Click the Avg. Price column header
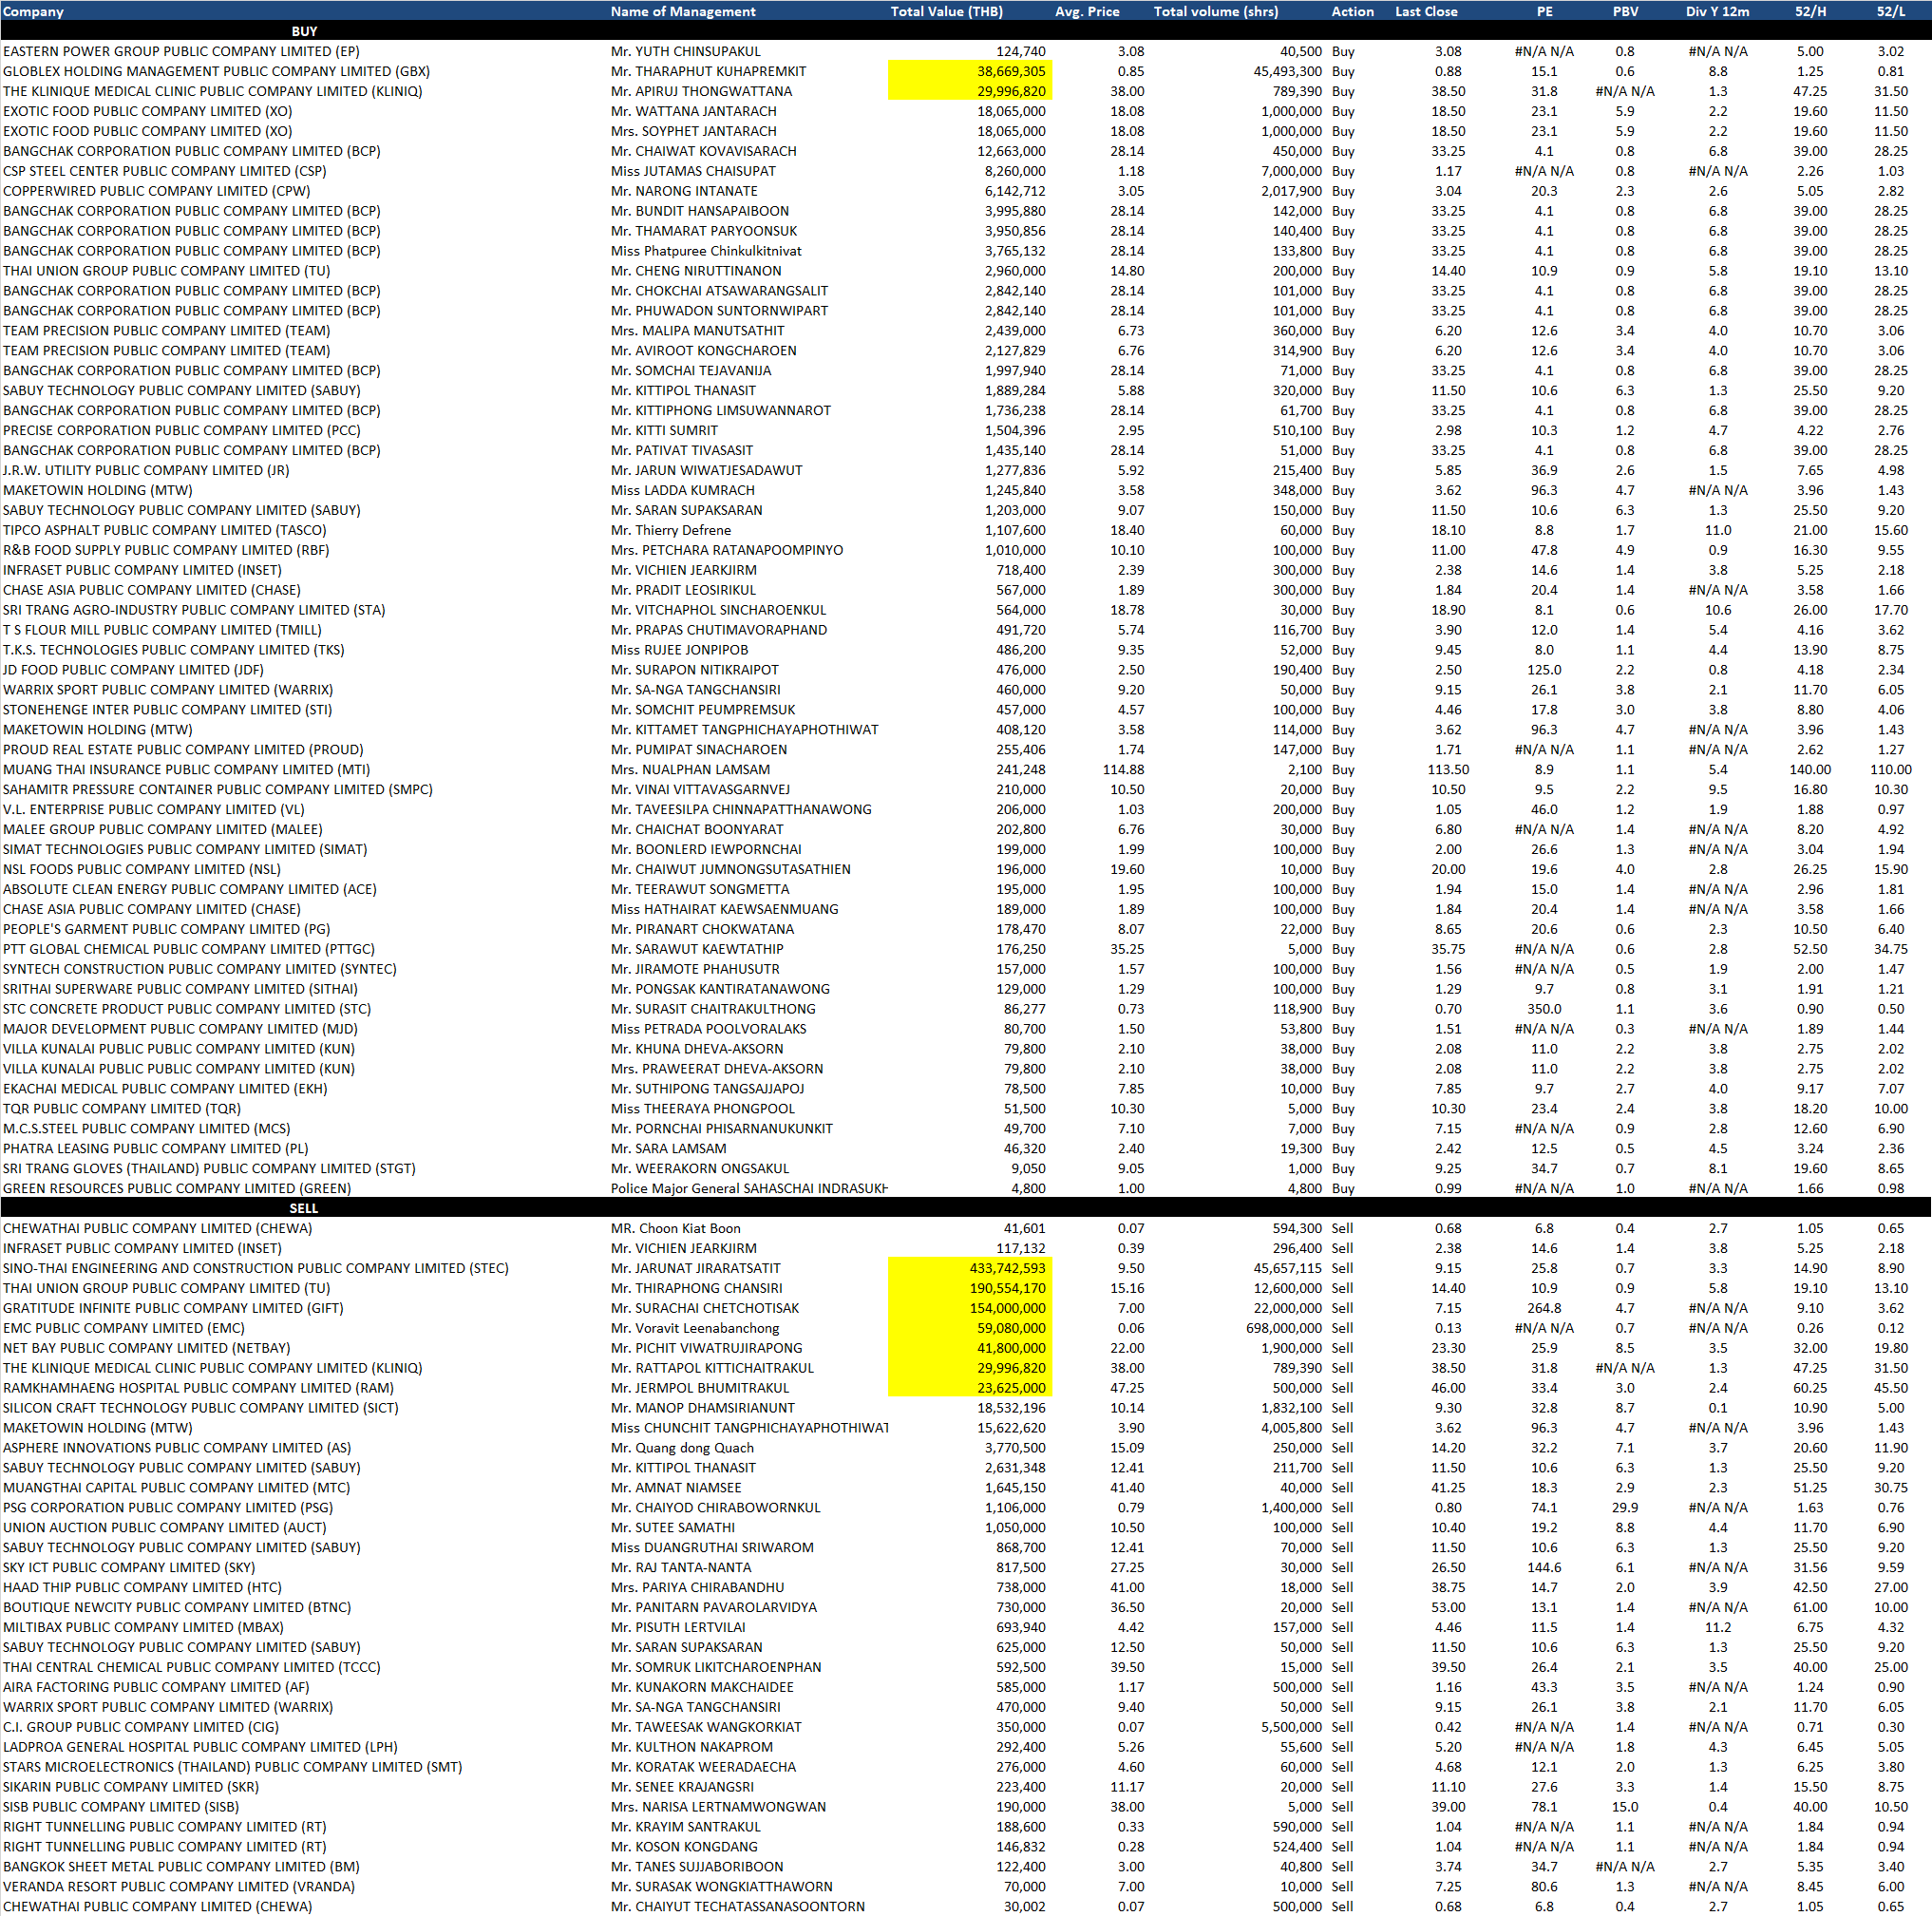Image resolution: width=1932 pixels, height=1916 pixels. 1087,11
